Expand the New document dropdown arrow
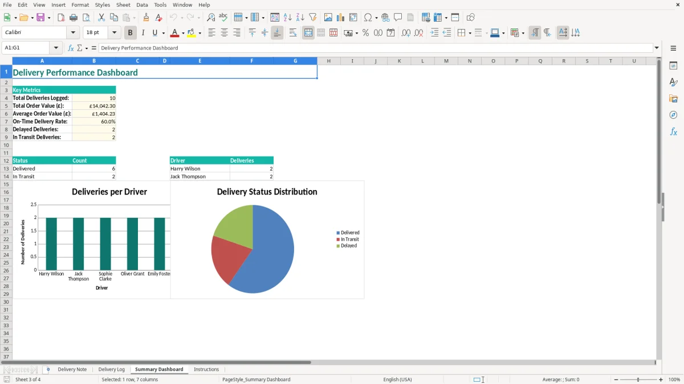This screenshot has height=384, width=684. pyautogui.click(x=15, y=18)
